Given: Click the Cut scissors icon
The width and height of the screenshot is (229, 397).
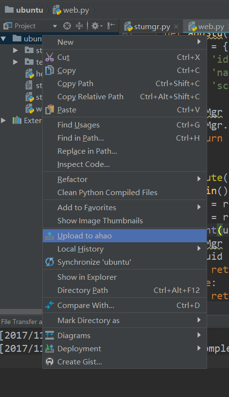Looking at the screenshot, I should pos(49,57).
